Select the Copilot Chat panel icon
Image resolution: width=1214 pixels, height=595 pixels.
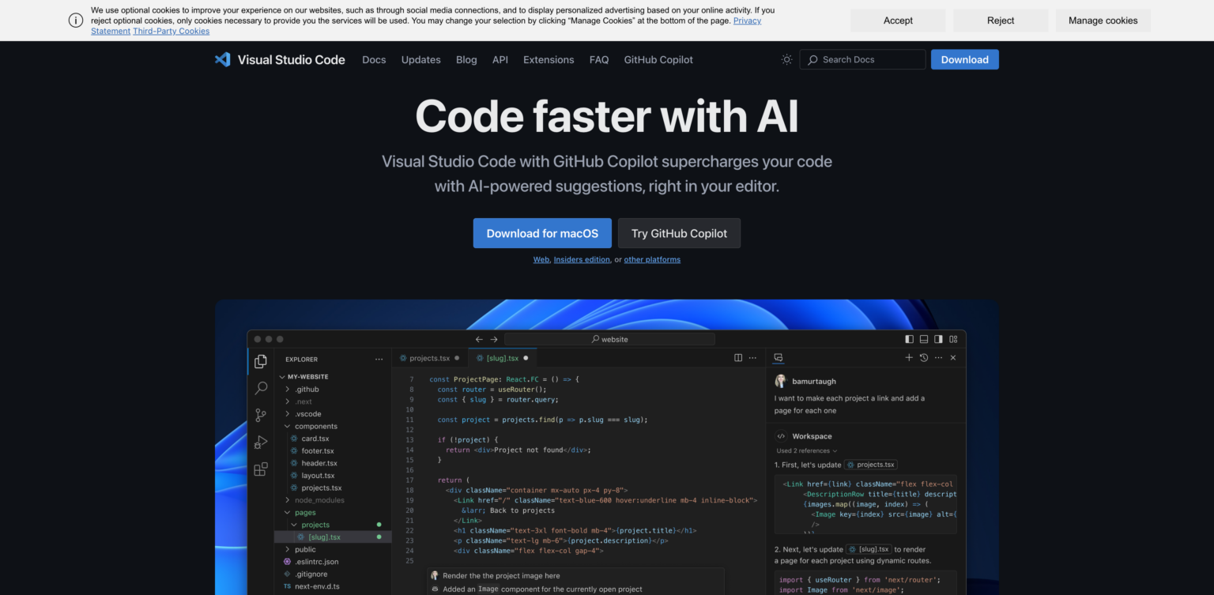click(x=779, y=357)
